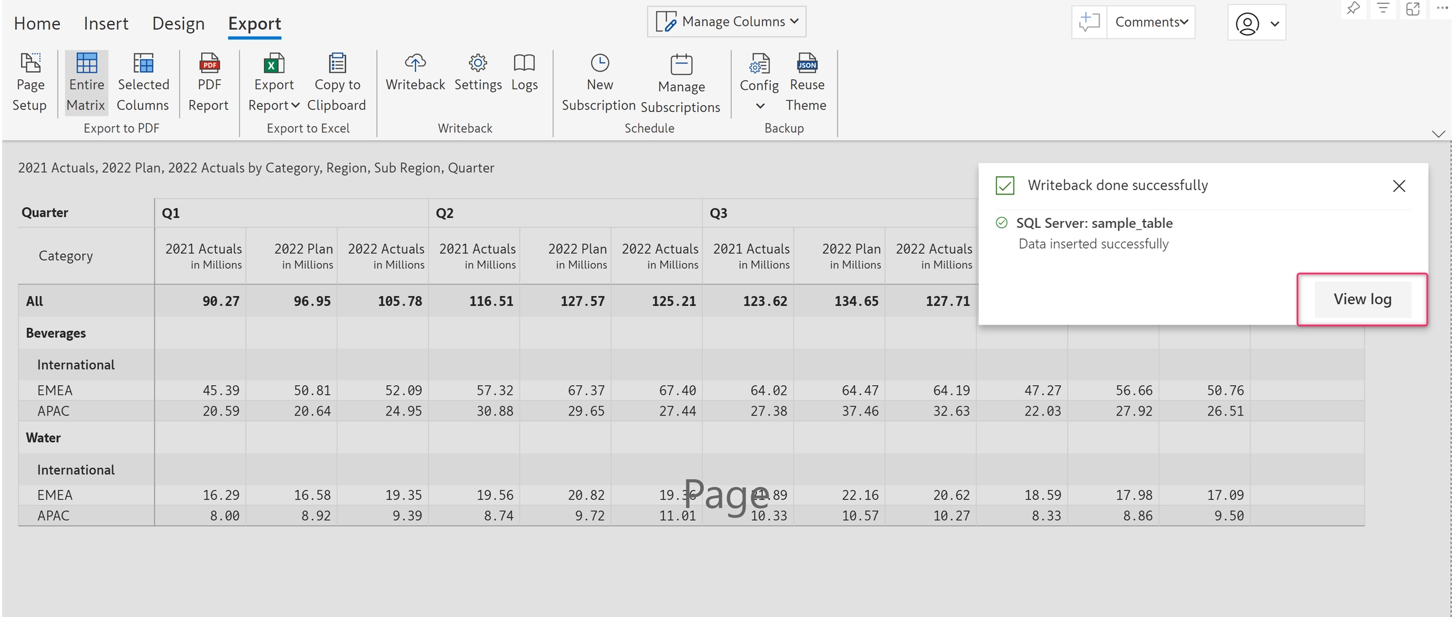Viewport: 1452px width, 617px height.
Task: Expand the Export Report dropdown
Action: (274, 105)
